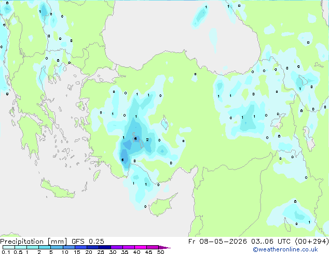The image size is (329, 254).
Task: Click the "Precipitation" title text
Action: 22,242
